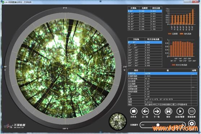Click the 0.117 porosity cell

click(x=145, y=14)
